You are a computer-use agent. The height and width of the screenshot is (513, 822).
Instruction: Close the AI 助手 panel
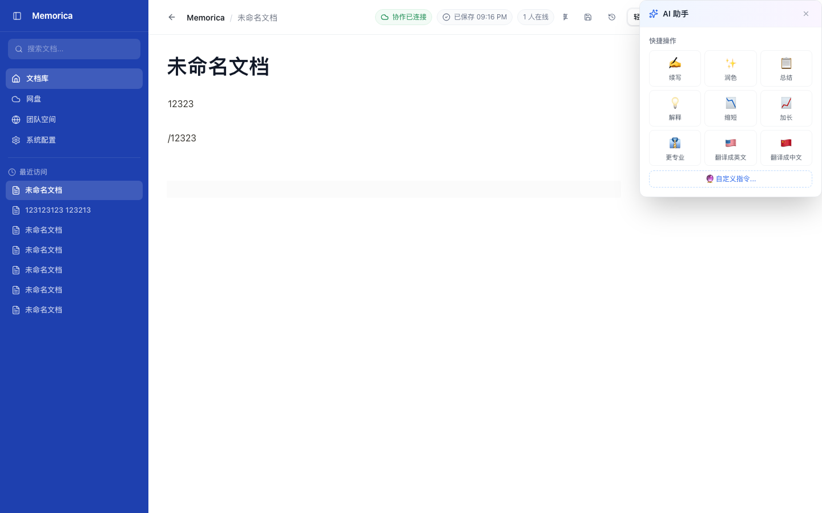(806, 14)
